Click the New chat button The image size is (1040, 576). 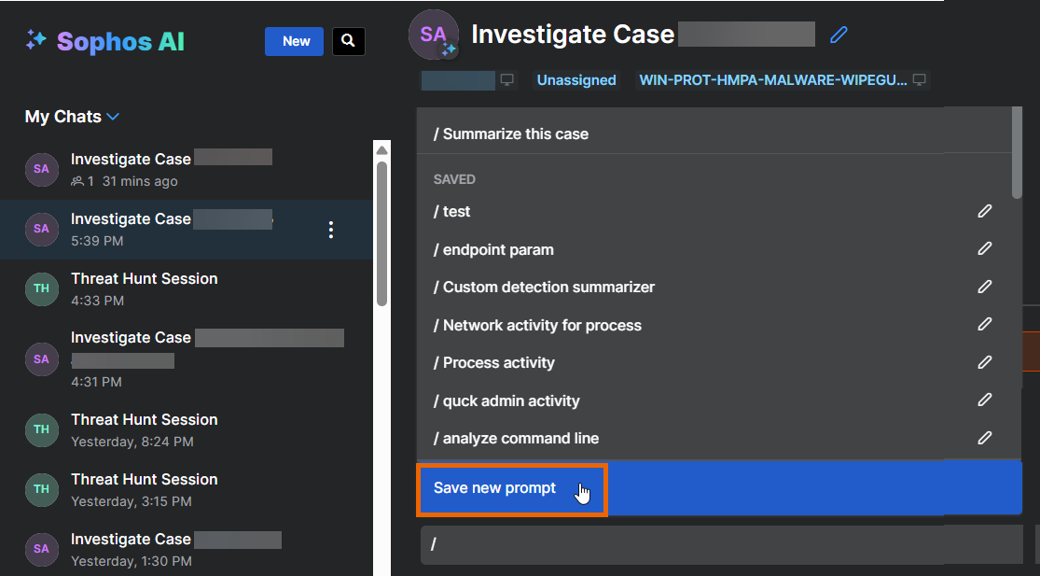pos(296,41)
